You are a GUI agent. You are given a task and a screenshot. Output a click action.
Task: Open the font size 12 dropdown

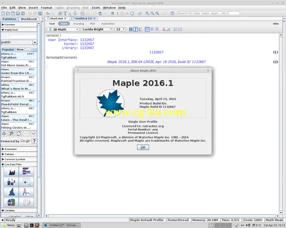point(120,30)
